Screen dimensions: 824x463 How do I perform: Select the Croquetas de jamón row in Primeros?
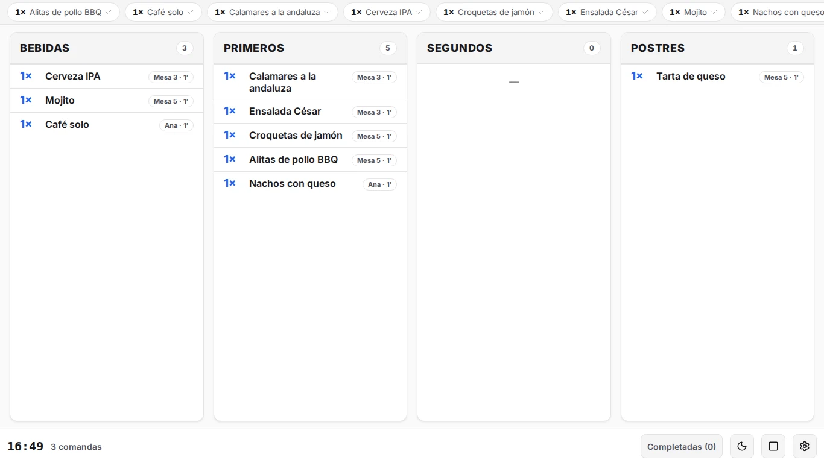click(310, 136)
